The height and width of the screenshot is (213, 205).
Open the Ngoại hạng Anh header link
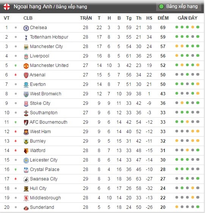[33, 6]
